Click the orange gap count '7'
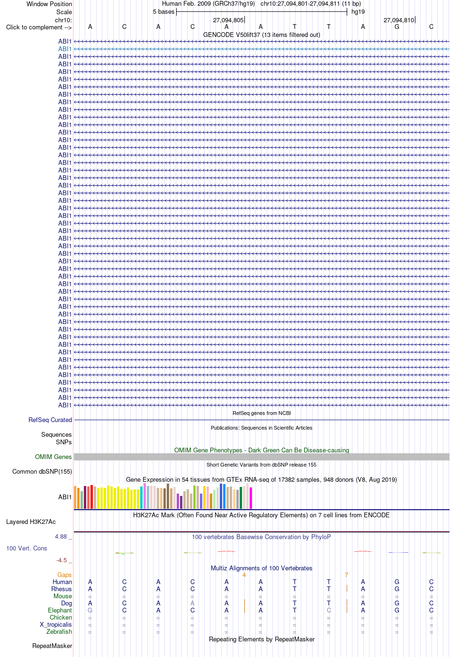This screenshot has width=450, height=657. (x=346, y=575)
